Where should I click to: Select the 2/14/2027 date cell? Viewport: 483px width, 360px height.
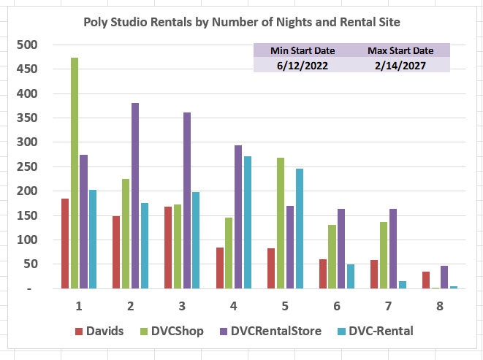[400, 65]
